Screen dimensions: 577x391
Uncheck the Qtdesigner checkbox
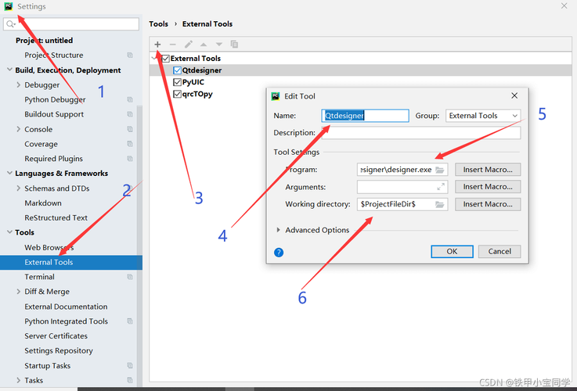(x=177, y=70)
